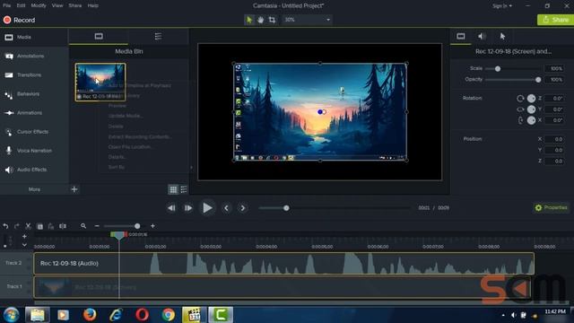Switch media bin to thumbnail grid view
Image resolution: width=574 pixels, height=323 pixels.
[x=173, y=189]
